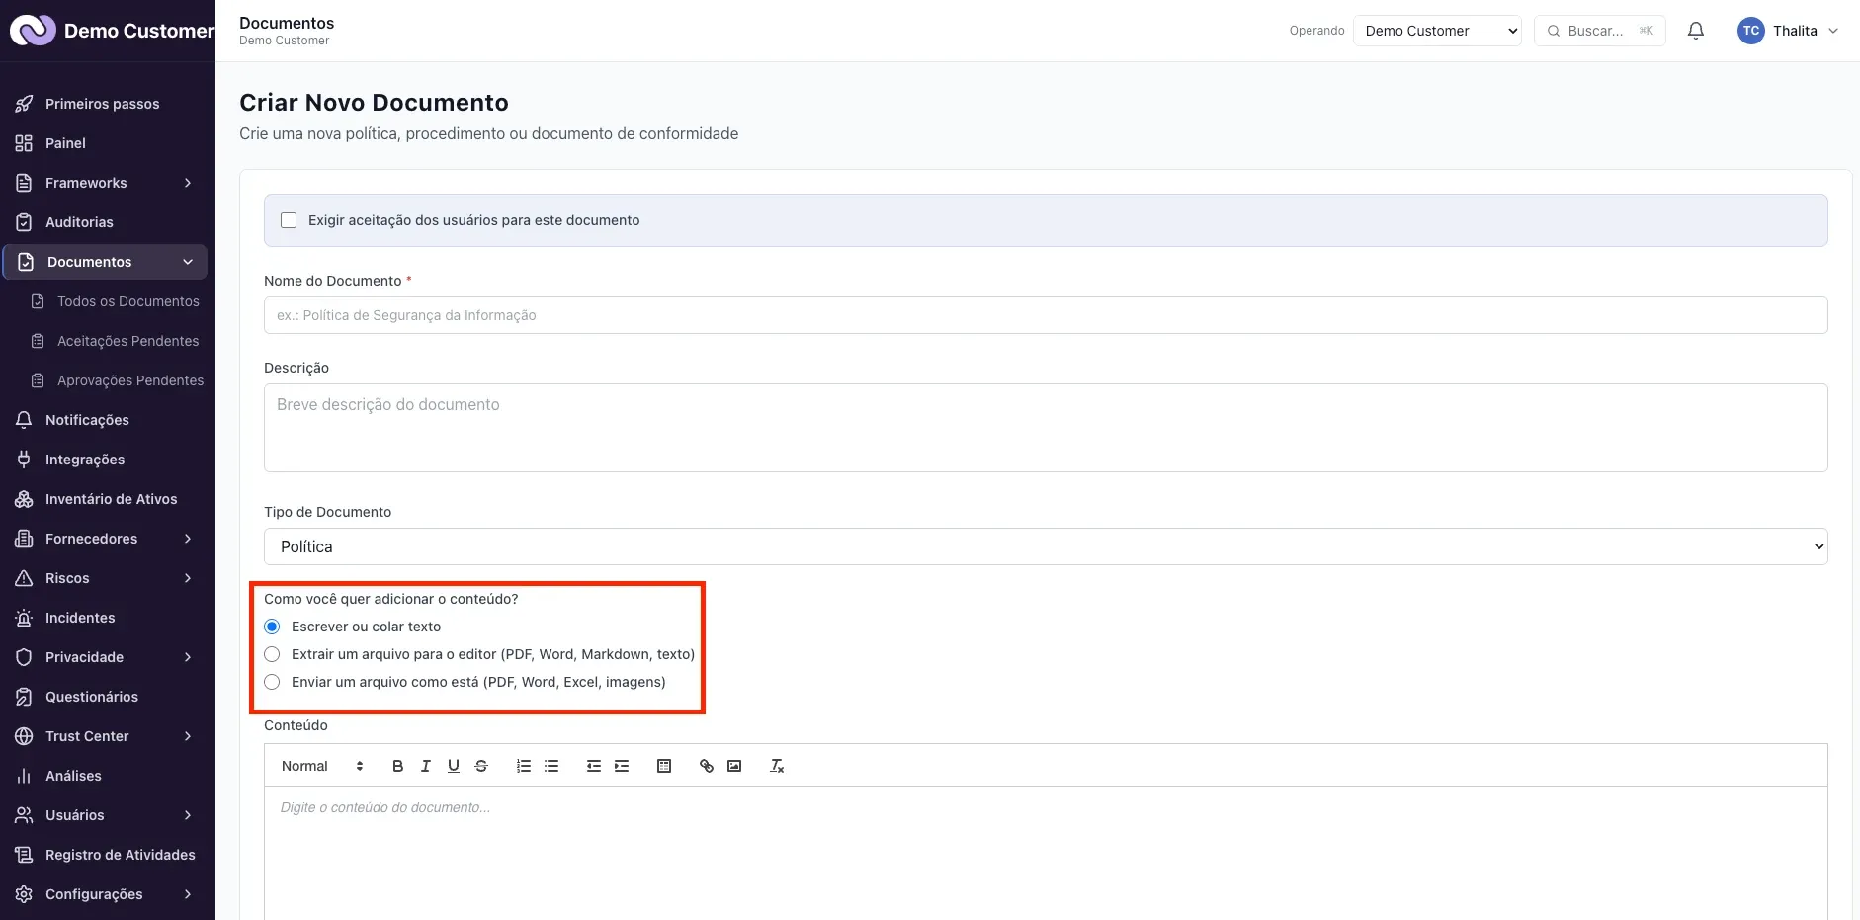Enable required user acceptance checkbox
This screenshot has width=1860, height=920.
[x=289, y=220]
